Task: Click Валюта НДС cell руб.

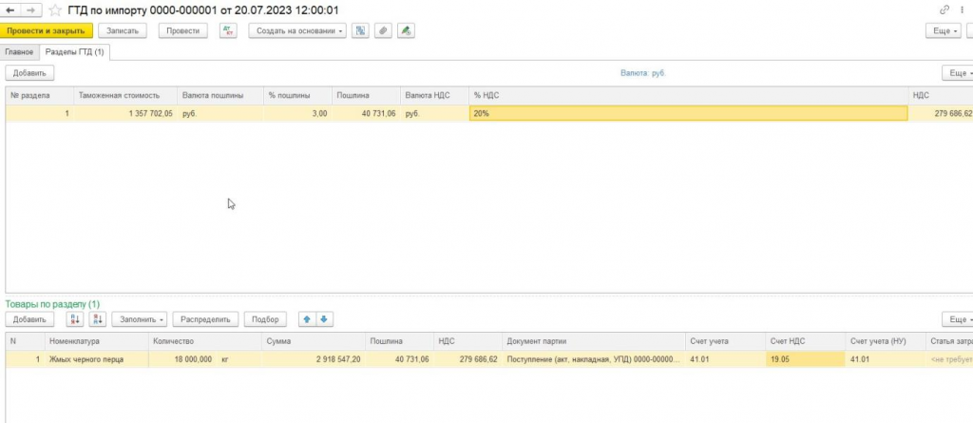Action: pos(433,114)
